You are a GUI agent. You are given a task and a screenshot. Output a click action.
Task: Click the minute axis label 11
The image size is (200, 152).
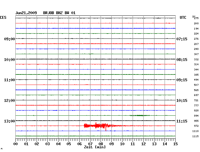pos(133,144)
